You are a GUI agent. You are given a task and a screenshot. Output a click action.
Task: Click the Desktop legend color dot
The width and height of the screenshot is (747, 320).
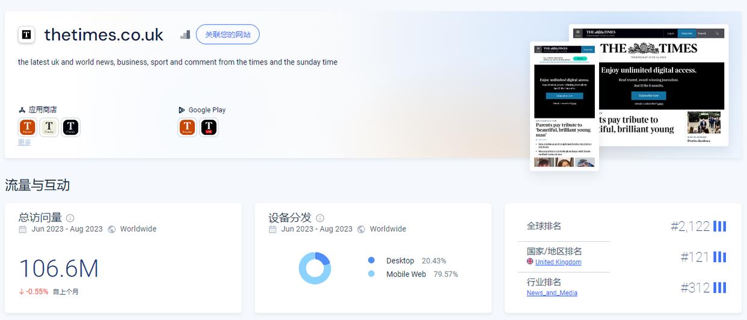[x=371, y=260]
